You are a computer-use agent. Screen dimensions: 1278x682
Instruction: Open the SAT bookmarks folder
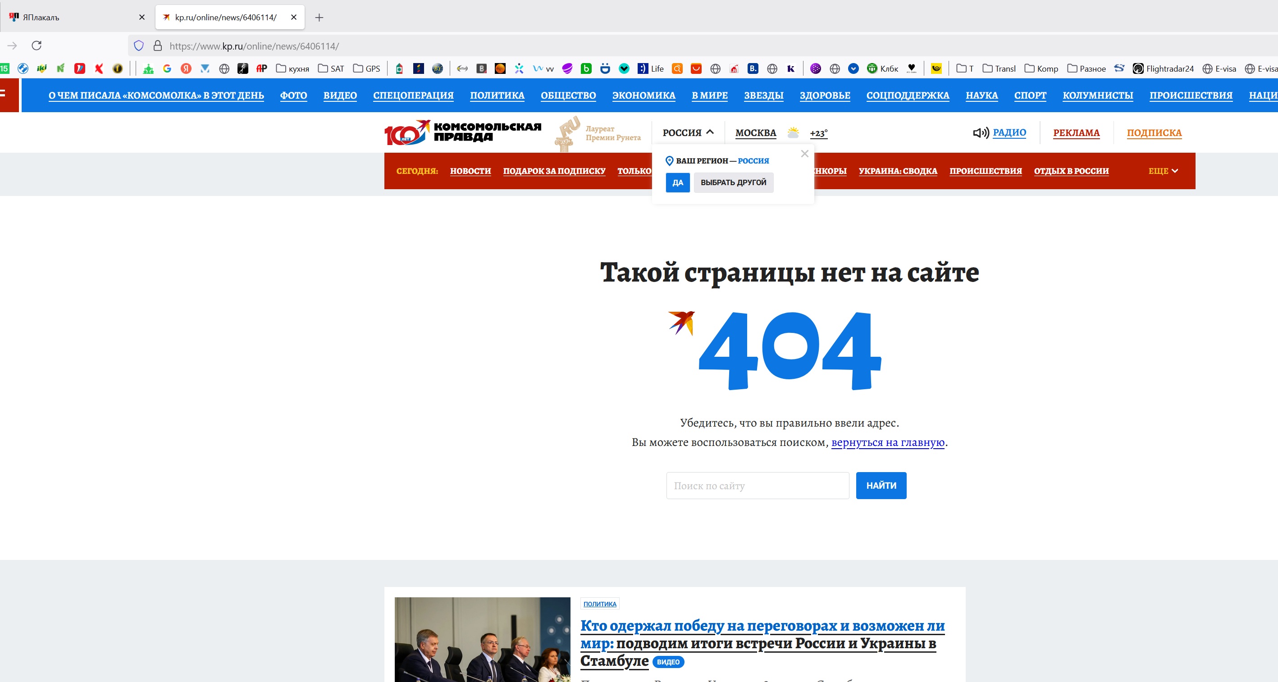[331, 68]
